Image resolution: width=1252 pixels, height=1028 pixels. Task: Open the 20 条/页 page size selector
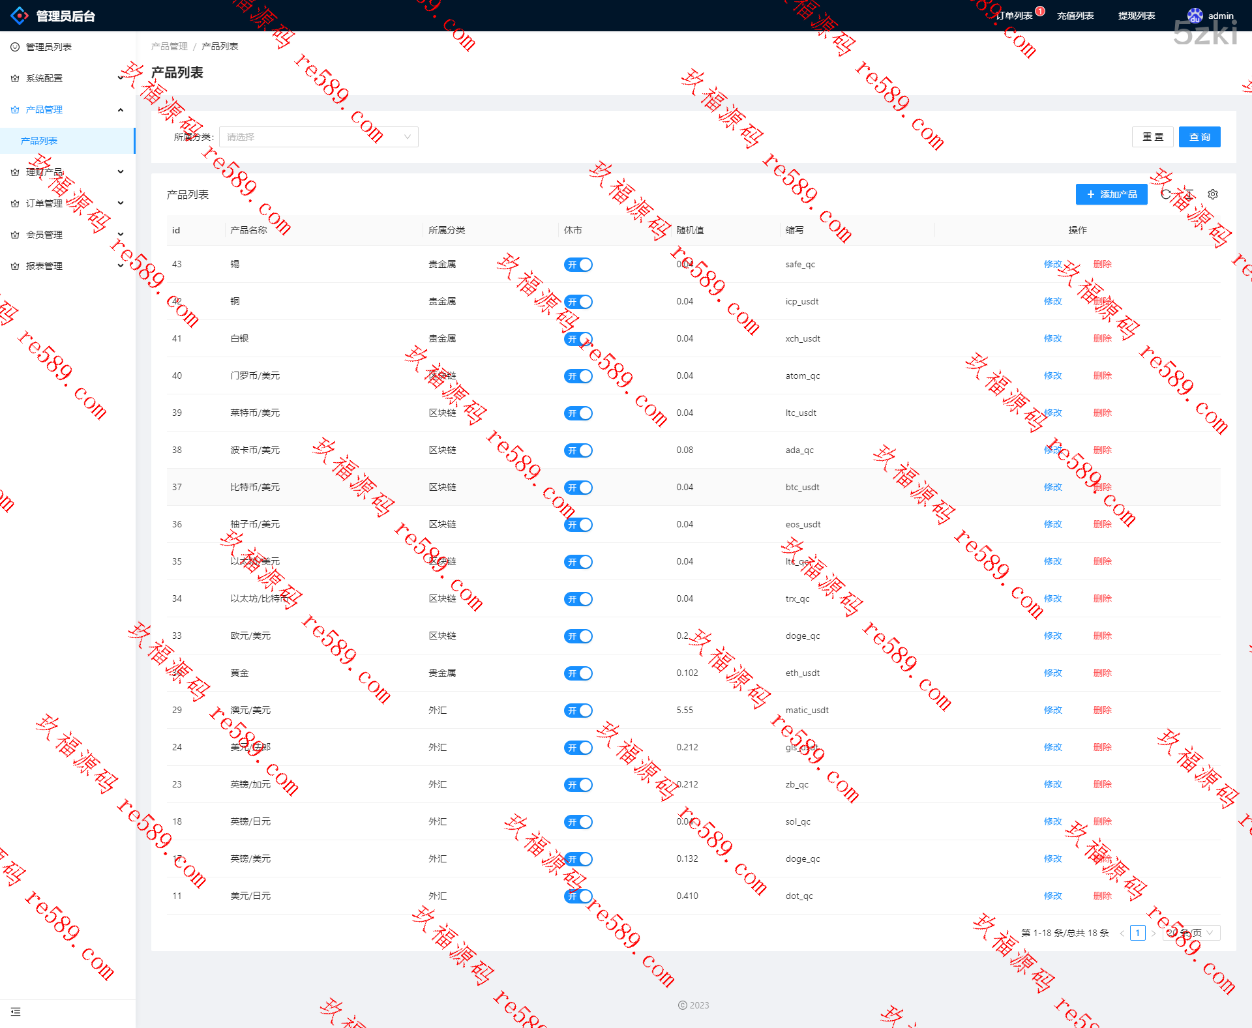tap(1191, 933)
